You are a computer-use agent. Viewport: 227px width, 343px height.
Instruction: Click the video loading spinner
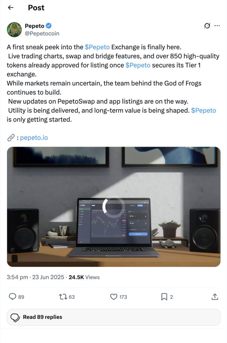pyautogui.click(x=114, y=207)
